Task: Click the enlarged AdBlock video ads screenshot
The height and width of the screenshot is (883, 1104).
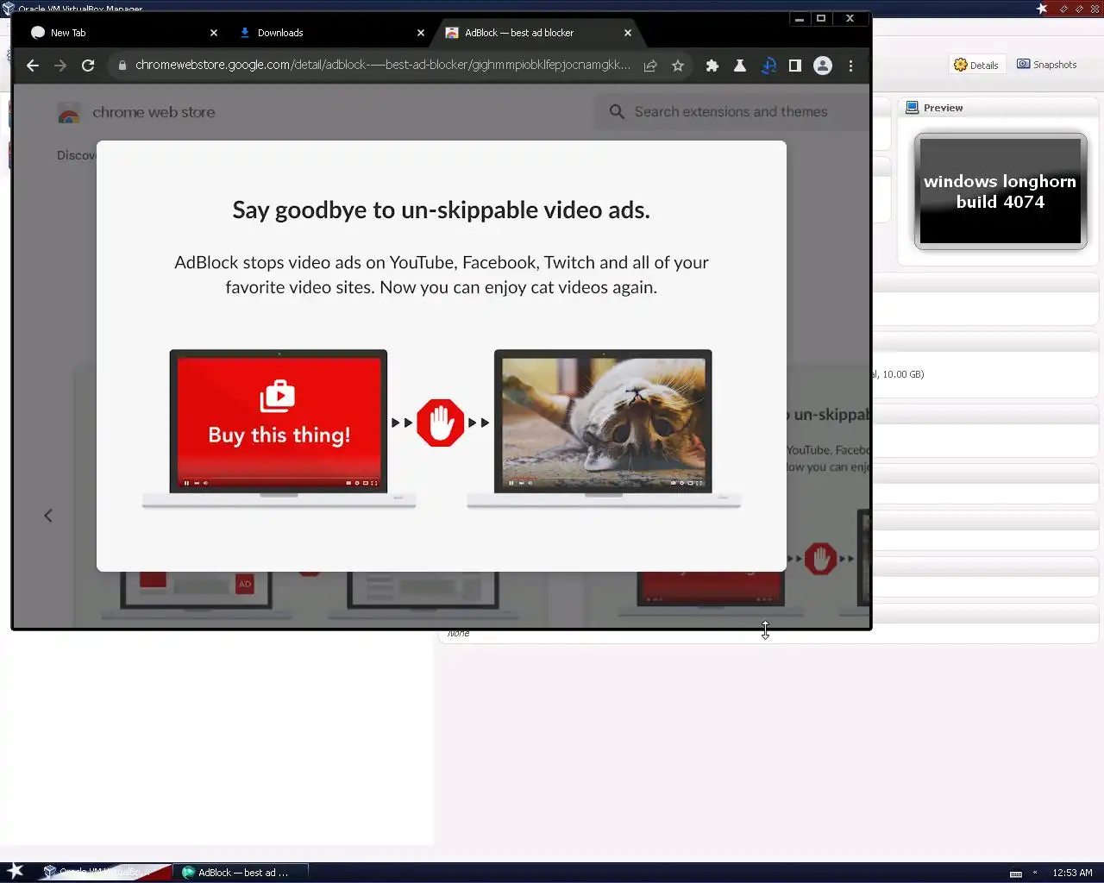Action: pos(442,356)
